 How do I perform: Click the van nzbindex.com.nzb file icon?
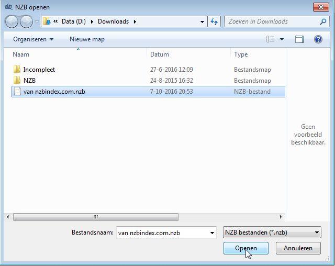[17, 92]
